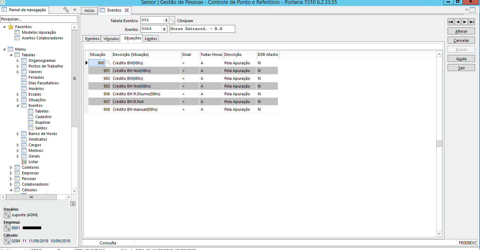Viewport: 480px width, 250px height.
Task: Close the Eventos tab
Action: pos(127,10)
